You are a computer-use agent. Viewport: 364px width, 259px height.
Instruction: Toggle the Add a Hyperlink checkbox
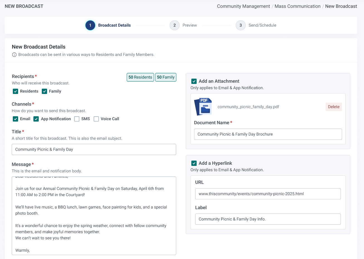(x=194, y=163)
